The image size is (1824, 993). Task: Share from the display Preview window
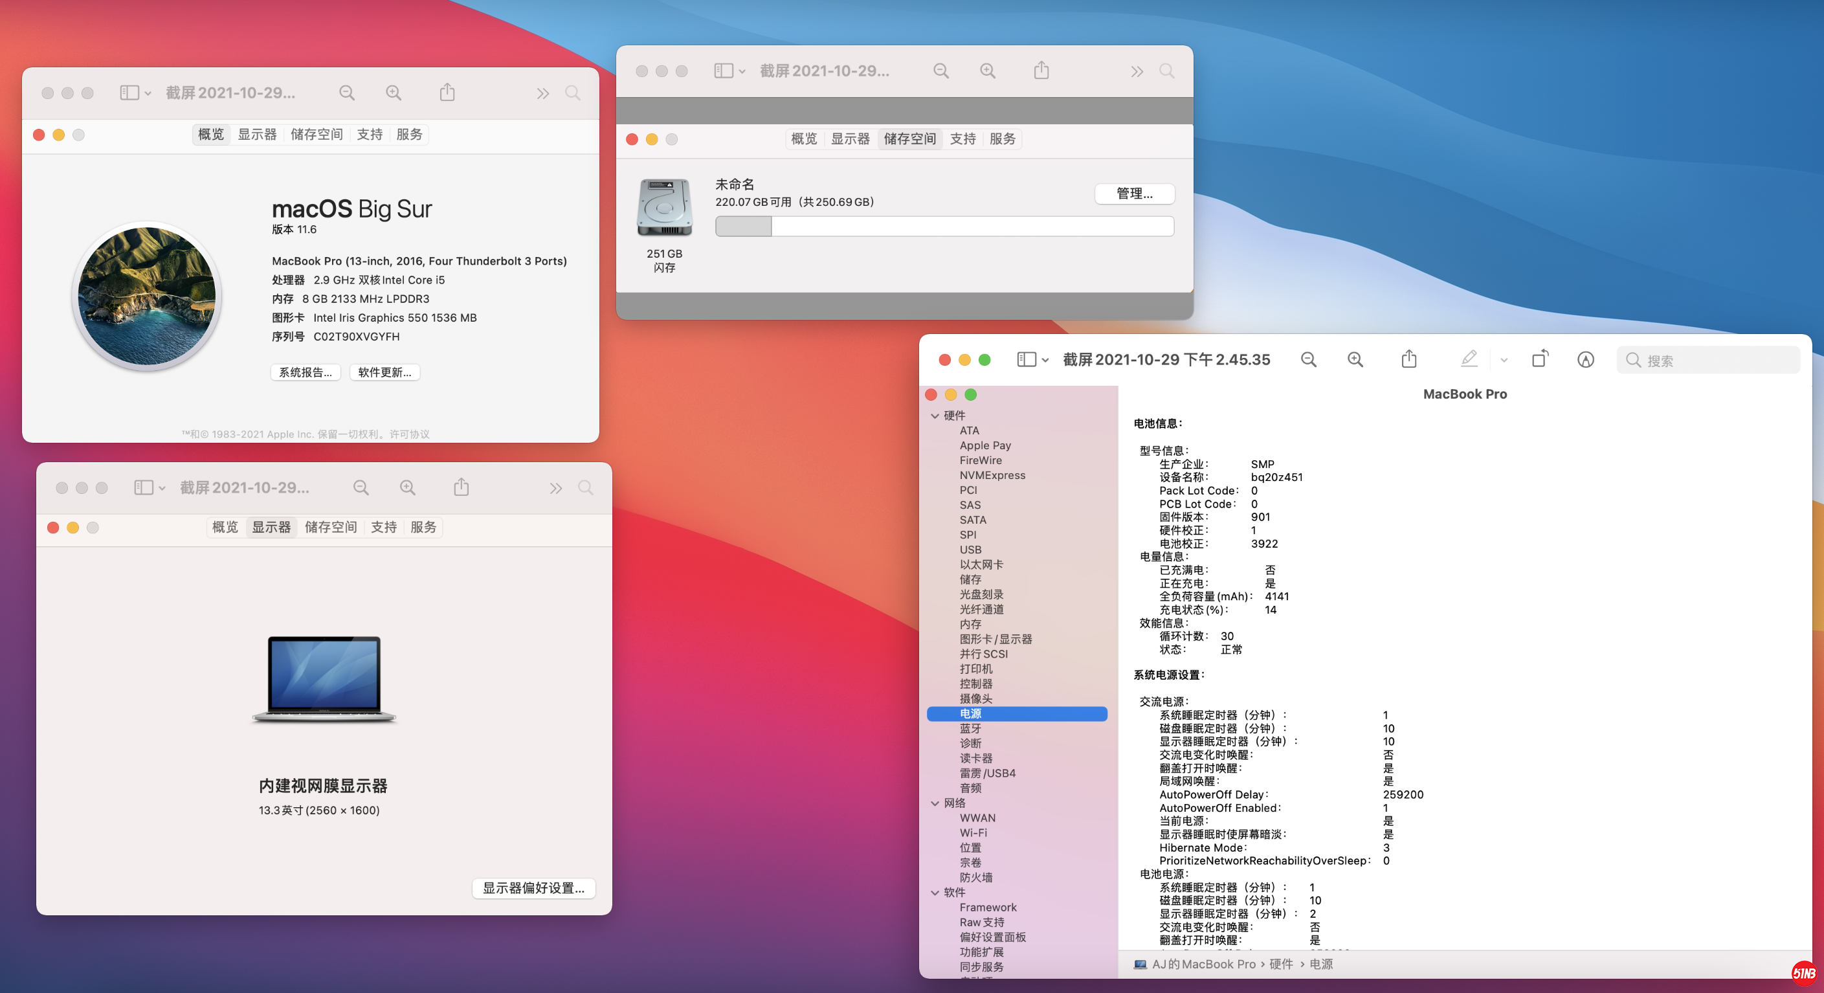[x=462, y=487]
